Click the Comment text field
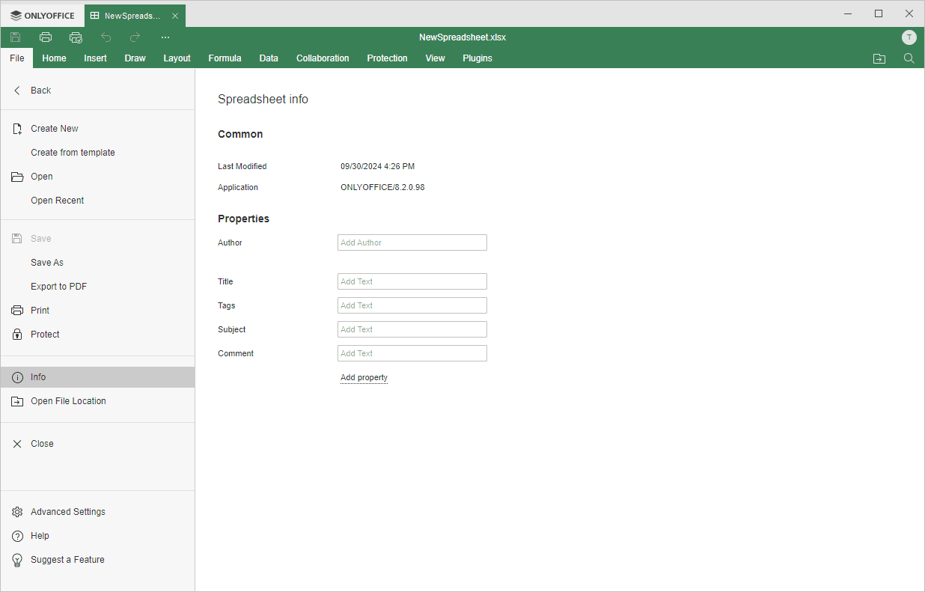Screen dimensions: 925x592 tap(412, 353)
